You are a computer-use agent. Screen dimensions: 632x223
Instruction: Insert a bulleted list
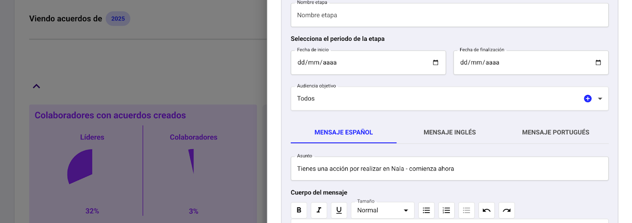pyautogui.click(x=427, y=210)
